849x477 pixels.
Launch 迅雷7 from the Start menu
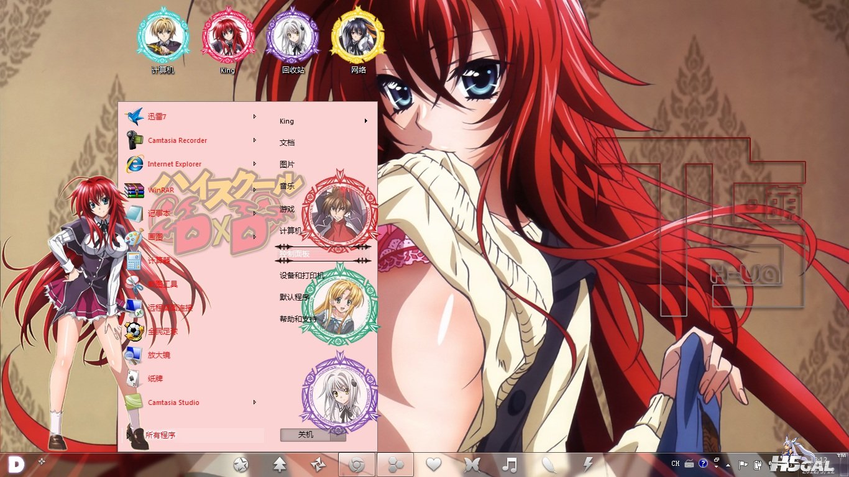191,117
